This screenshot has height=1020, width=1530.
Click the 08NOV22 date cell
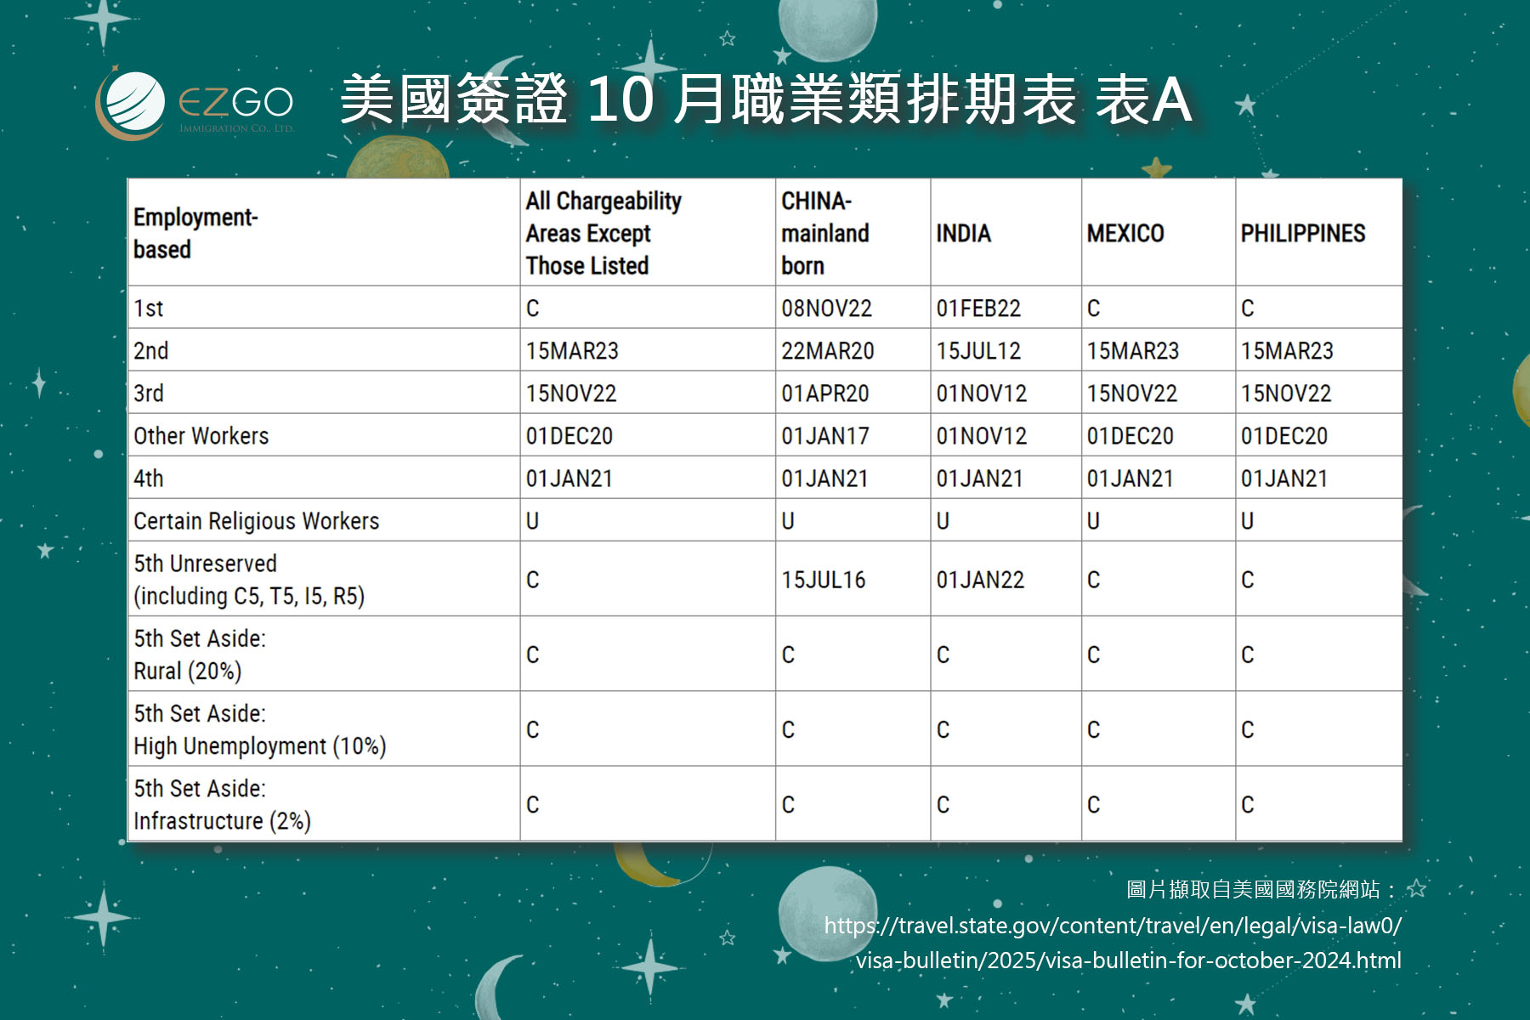[x=826, y=308]
